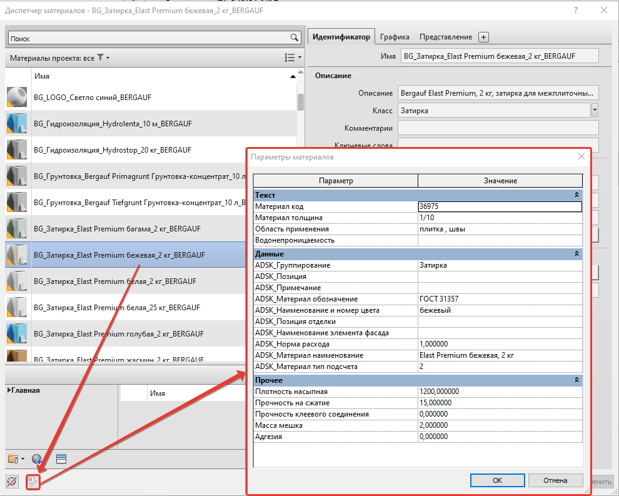619x496 pixels.
Task: Confirm with the ОК button
Action: point(498,480)
